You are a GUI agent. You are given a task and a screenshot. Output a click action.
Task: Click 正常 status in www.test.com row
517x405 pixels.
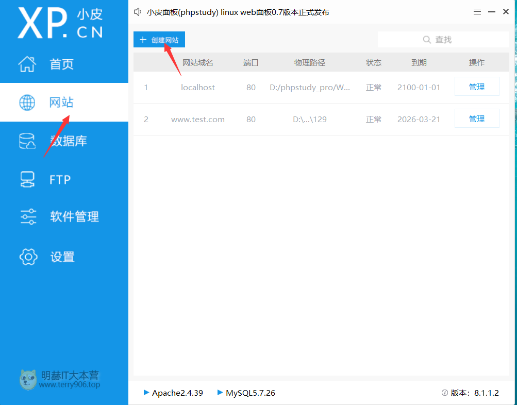(x=374, y=120)
